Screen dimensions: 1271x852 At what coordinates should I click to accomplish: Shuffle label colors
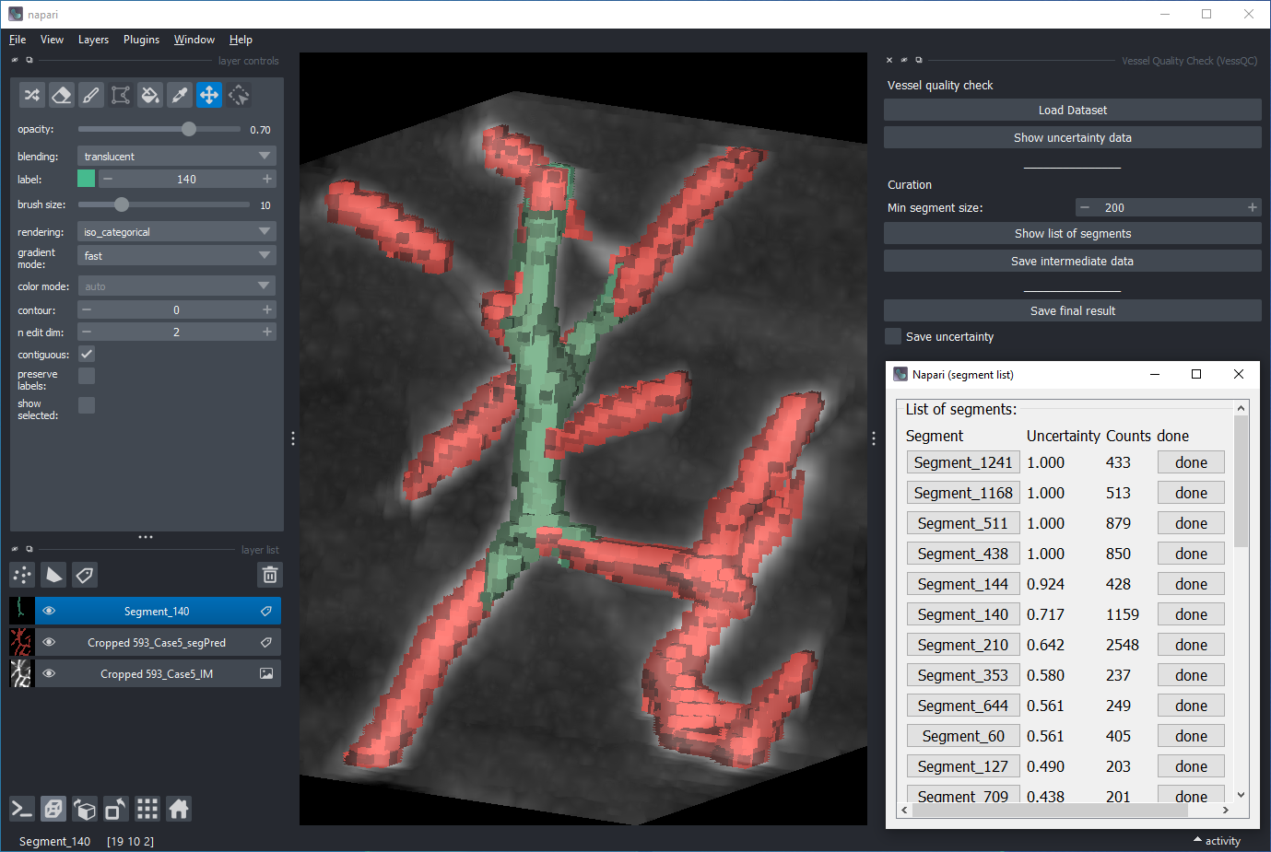(x=31, y=95)
